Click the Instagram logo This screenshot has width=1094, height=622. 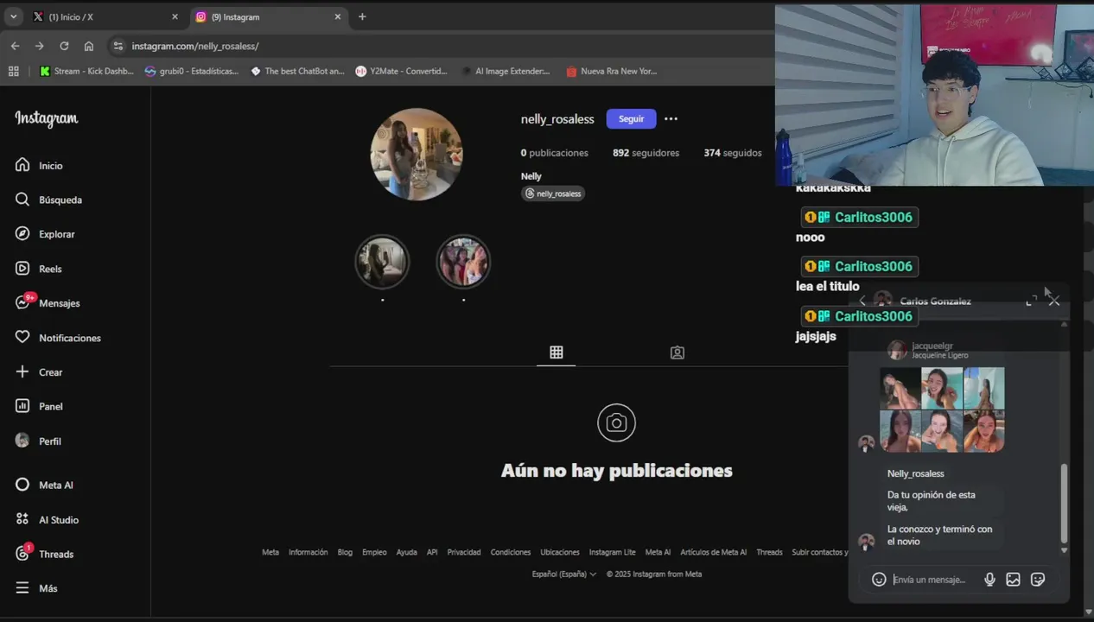pos(47,119)
